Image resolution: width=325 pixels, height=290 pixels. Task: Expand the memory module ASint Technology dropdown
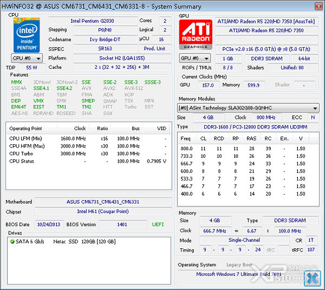click(x=248, y=108)
